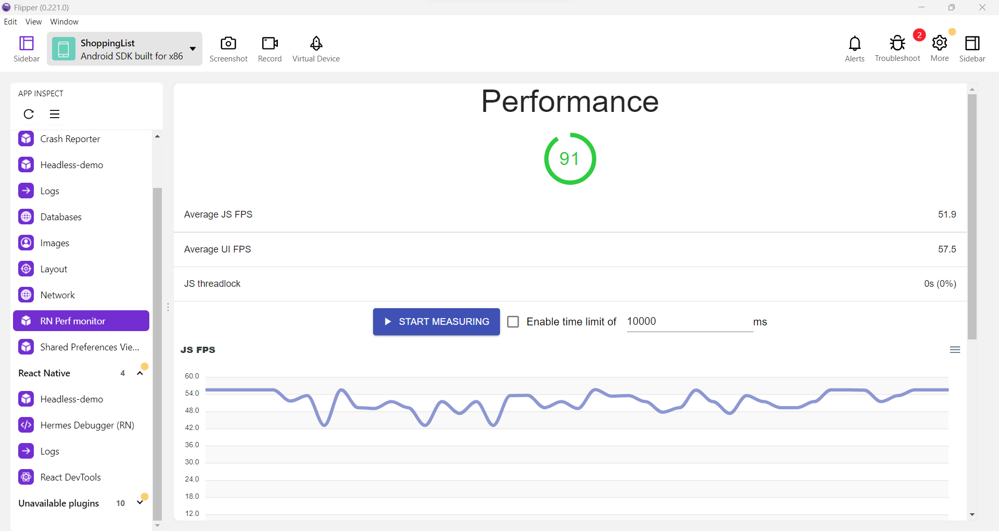Click the refresh icon under App Inspect

(29, 114)
